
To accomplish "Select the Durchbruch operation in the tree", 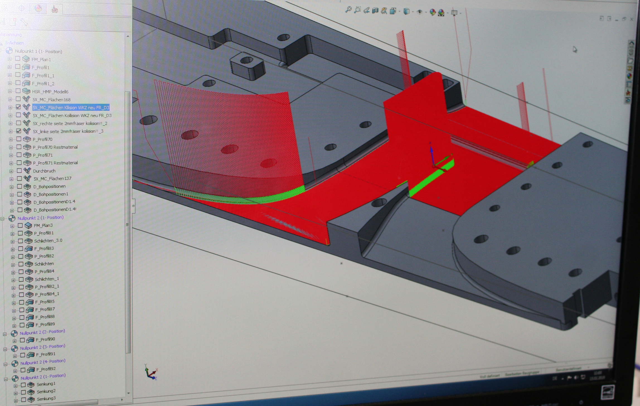I will [x=44, y=171].
